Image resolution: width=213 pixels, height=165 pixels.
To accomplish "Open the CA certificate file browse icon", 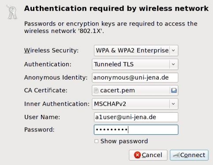I will point(174,90).
